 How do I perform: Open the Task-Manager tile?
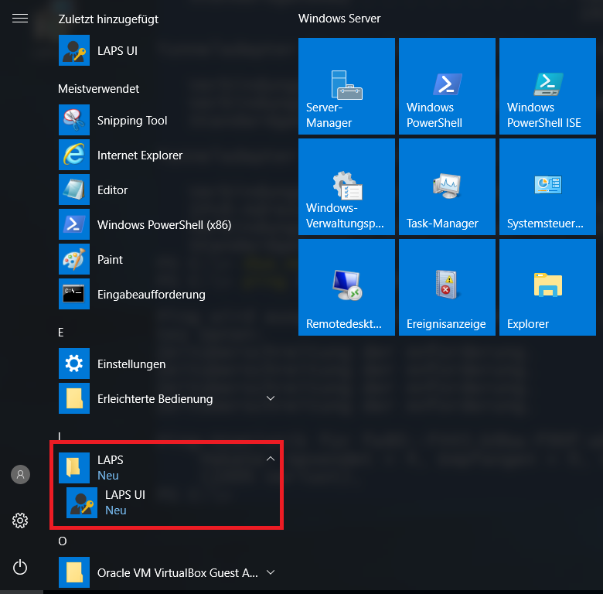447,187
